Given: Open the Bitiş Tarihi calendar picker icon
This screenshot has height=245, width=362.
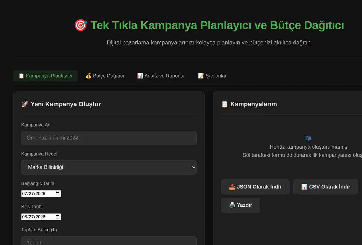Looking at the screenshot, I should pos(58,217).
